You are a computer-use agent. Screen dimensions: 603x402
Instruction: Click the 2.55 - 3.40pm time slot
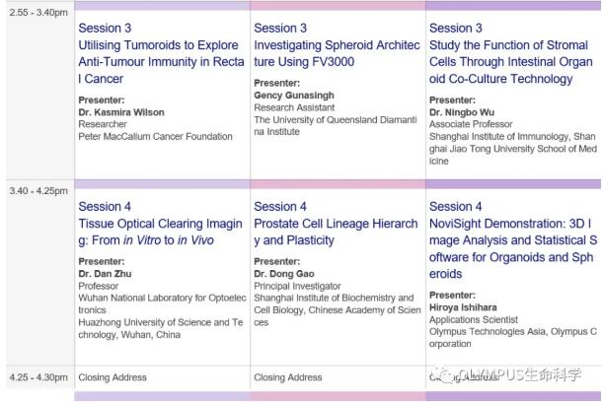pyautogui.click(x=38, y=13)
